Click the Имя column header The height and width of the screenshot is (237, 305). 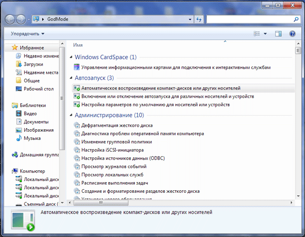tap(78, 45)
